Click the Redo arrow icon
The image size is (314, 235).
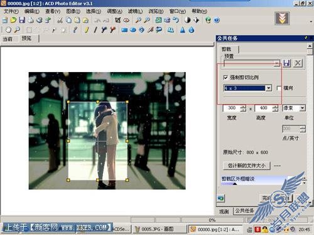106,21
